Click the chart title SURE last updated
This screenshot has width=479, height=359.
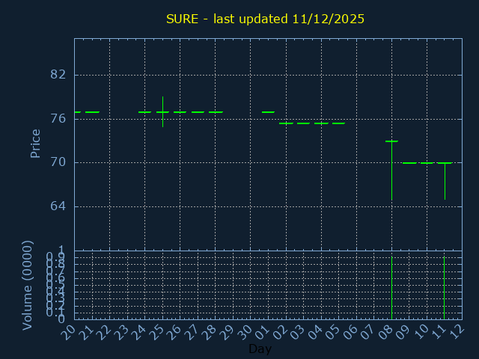point(265,19)
